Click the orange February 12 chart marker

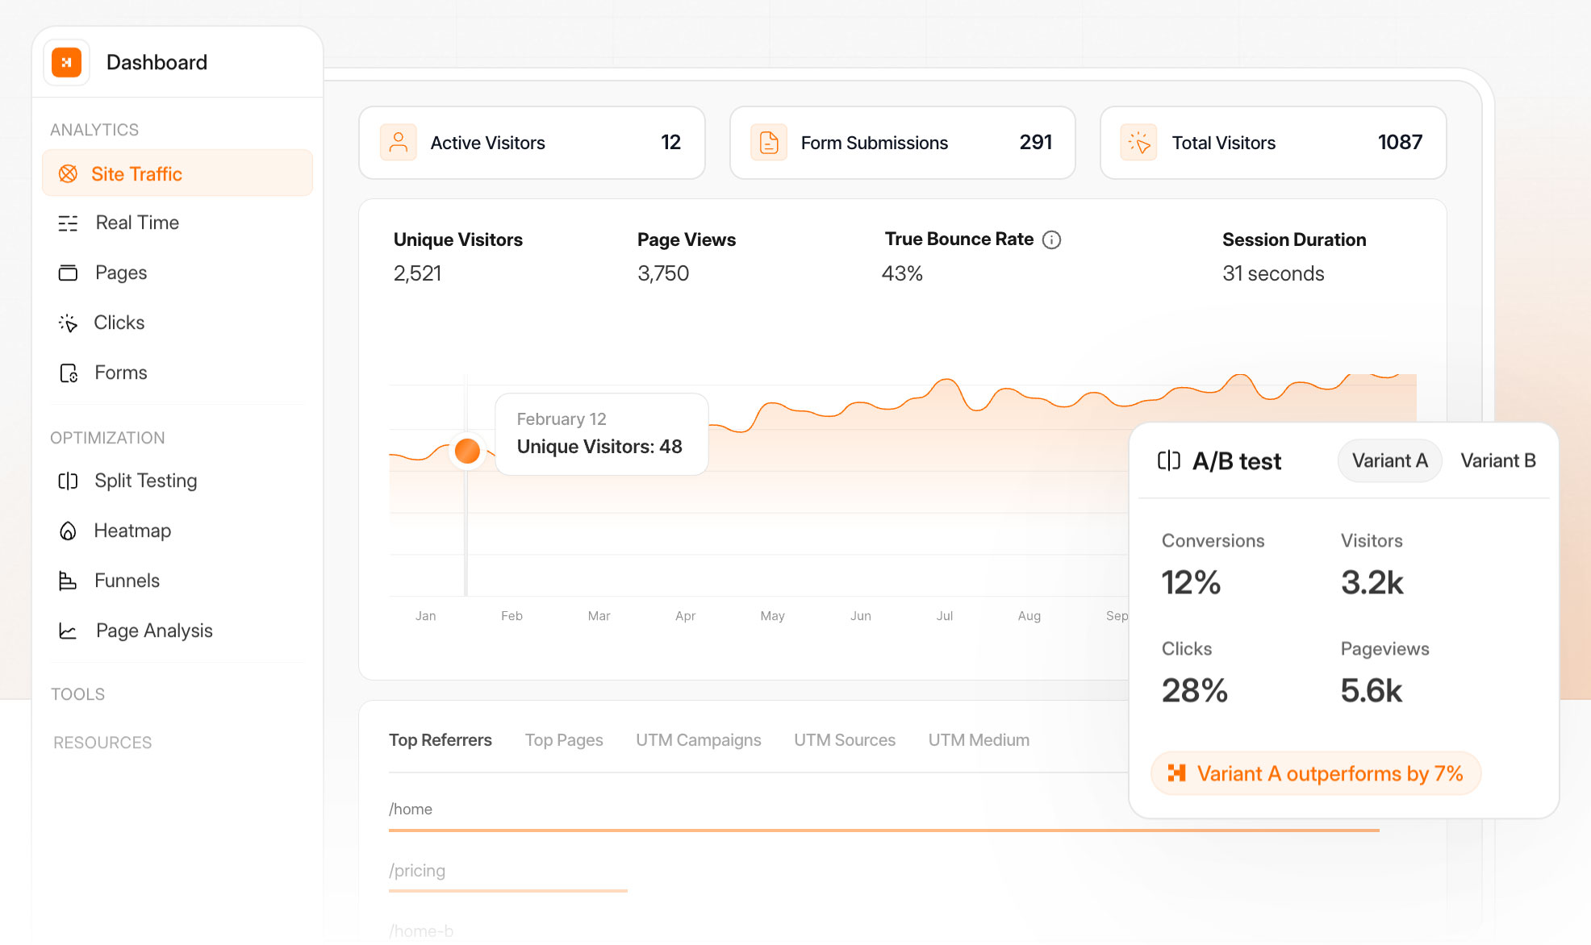click(x=467, y=451)
